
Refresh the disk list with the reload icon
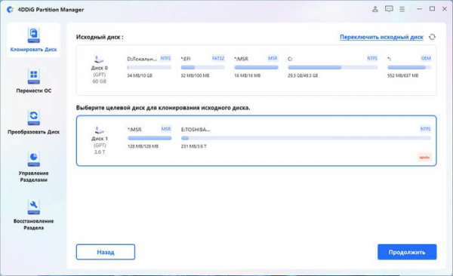click(x=432, y=37)
